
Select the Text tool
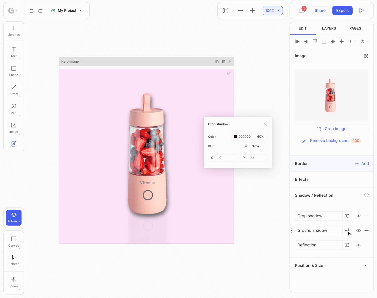14,52
